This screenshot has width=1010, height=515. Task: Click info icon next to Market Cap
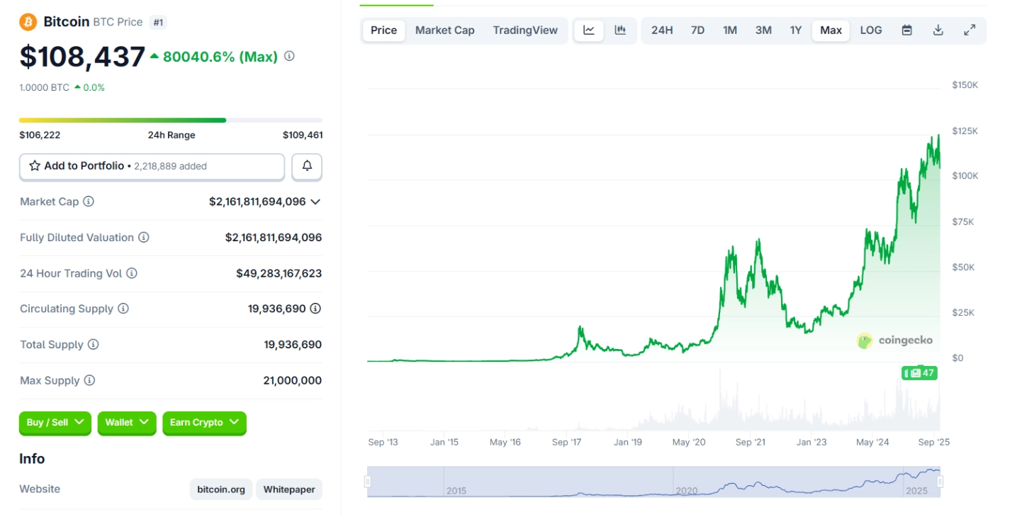click(x=89, y=201)
